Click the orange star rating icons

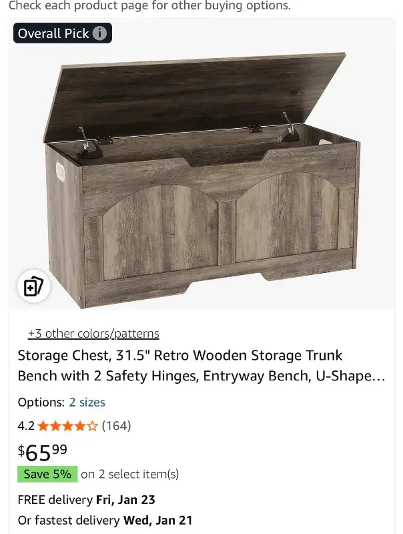click(67, 426)
